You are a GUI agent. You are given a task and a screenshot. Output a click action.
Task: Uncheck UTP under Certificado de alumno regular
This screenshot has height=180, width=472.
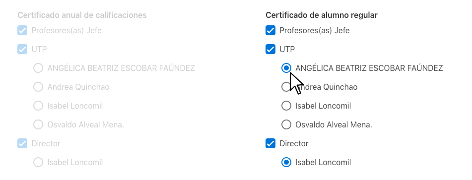(270, 49)
